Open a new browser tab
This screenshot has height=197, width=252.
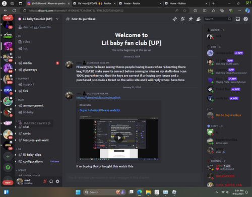pos(214,4)
